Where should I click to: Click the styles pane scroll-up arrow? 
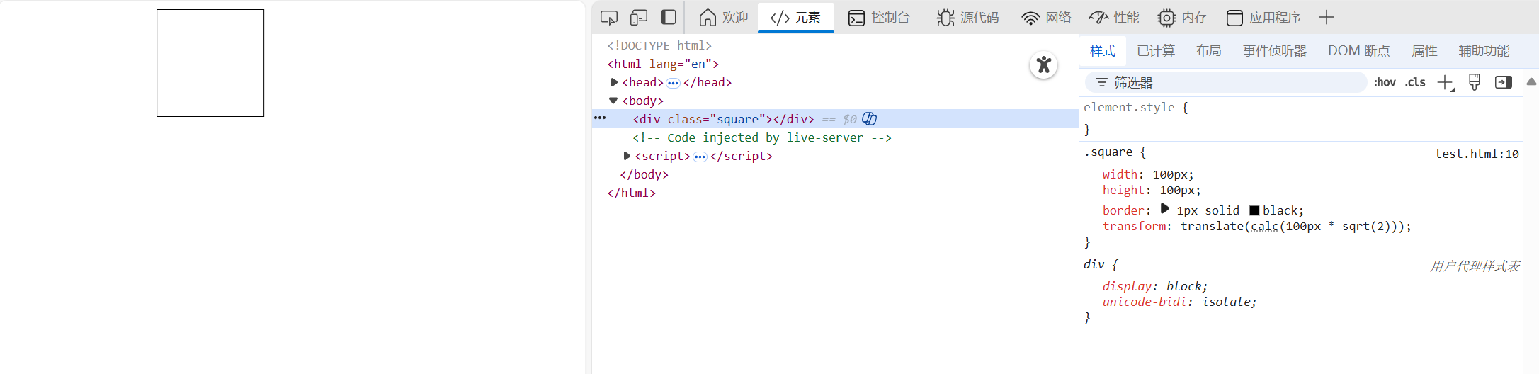(x=1531, y=82)
